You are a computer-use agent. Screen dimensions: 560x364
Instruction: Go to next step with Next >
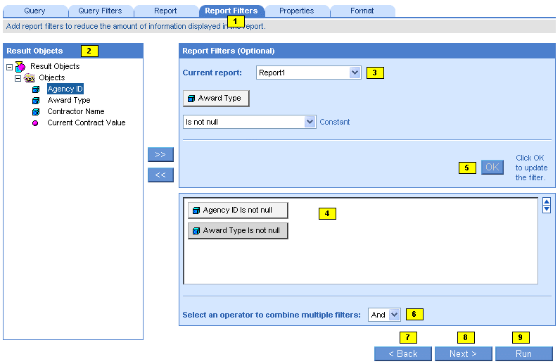pyautogui.click(x=463, y=353)
